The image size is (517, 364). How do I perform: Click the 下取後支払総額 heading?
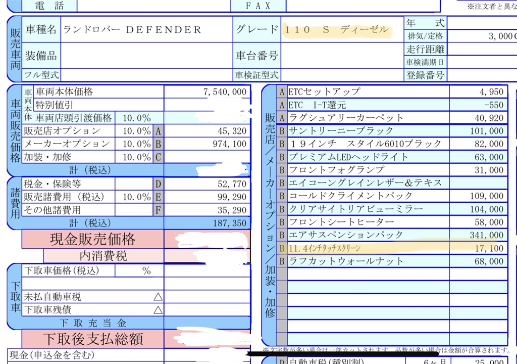tap(93, 339)
